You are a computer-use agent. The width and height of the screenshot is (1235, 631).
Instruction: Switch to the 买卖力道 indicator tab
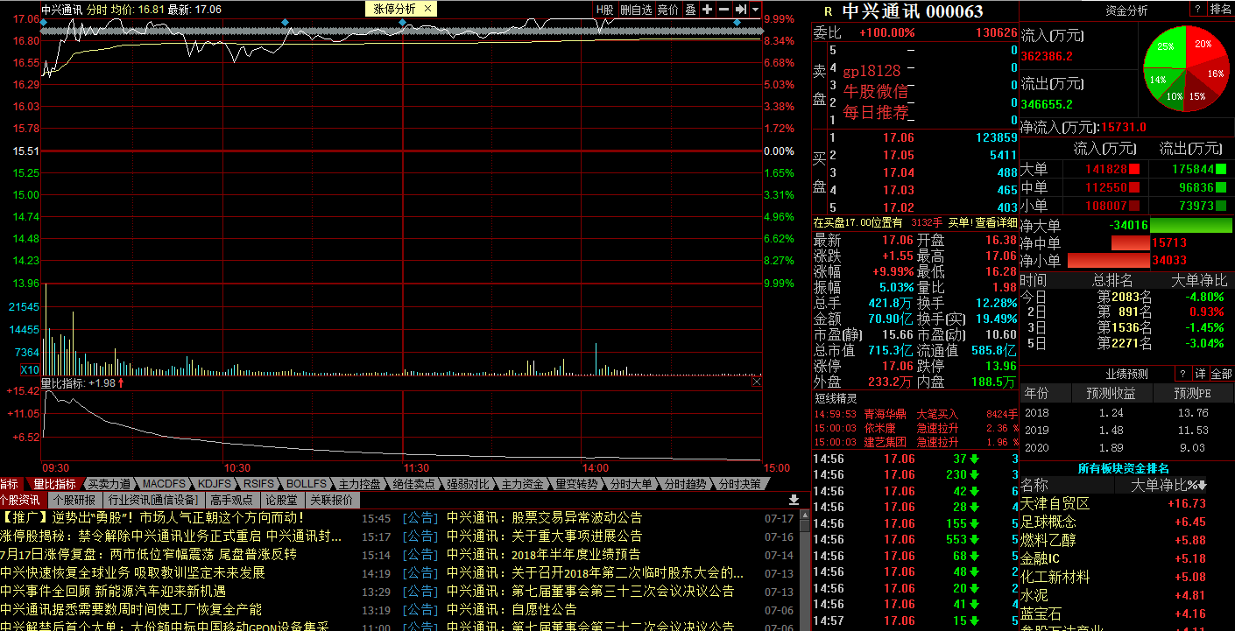click(x=108, y=484)
